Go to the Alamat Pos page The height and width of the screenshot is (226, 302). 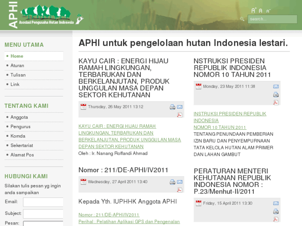click(x=34, y=155)
